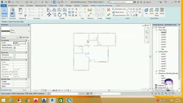Select the Start-End-Radius Arc tool
This screenshot has height=103, width=183.
point(128,12)
